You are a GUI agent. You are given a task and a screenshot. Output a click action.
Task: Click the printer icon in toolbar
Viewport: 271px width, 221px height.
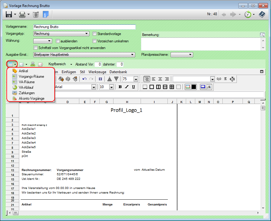tap(22, 14)
